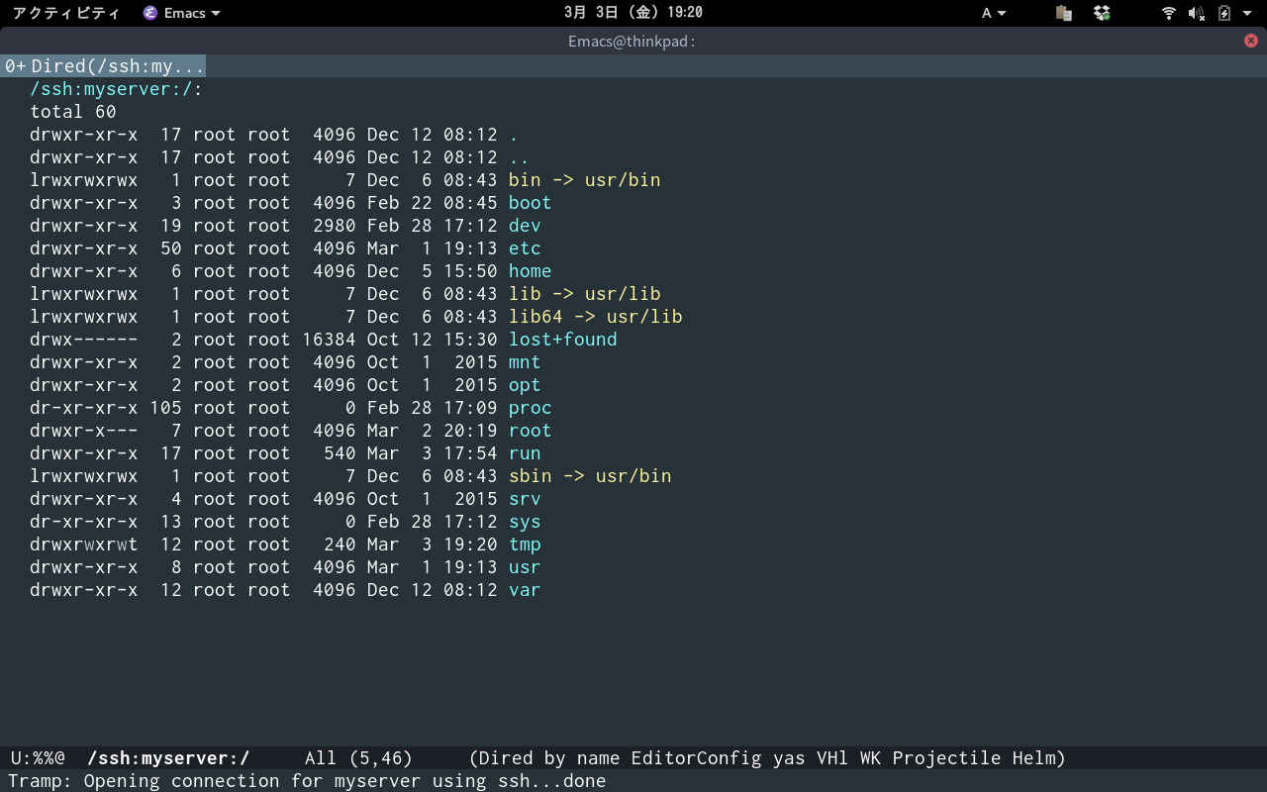Click the Dropbox tray icon

pos(1102,13)
